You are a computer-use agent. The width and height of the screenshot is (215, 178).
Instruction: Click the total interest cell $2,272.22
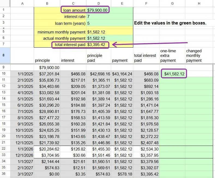[x=146, y=137]
